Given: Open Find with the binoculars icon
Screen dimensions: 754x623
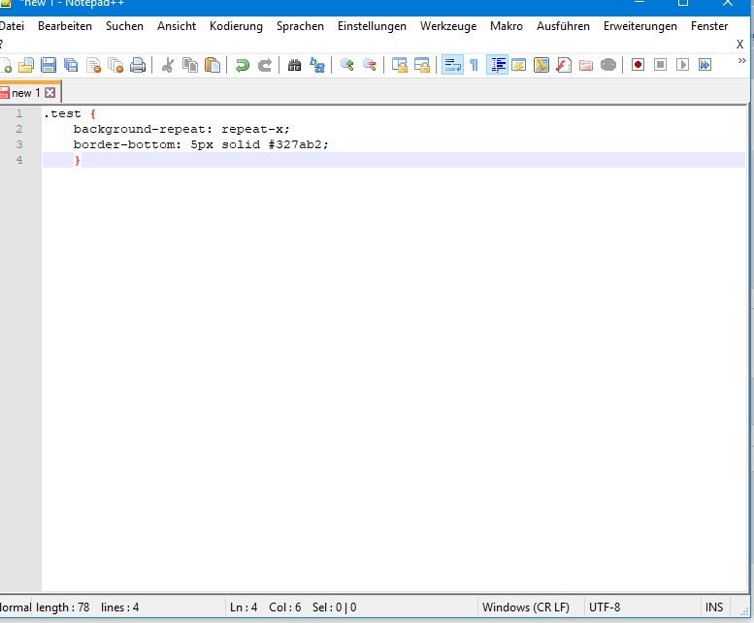Looking at the screenshot, I should pyautogui.click(x=295, y=65).
